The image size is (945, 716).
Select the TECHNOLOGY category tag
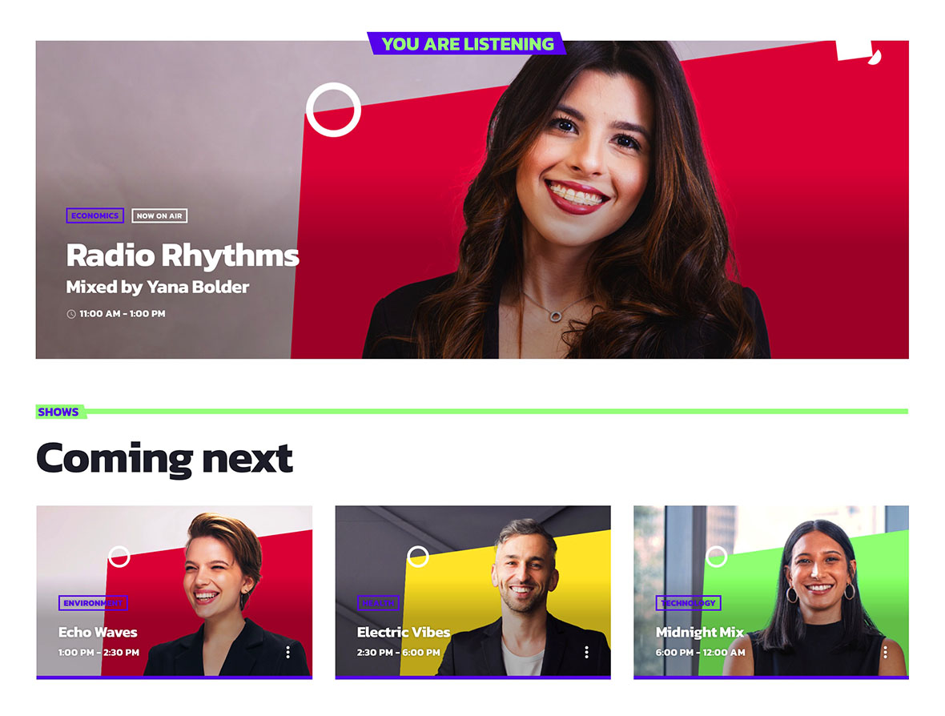(x=688, y=603)
